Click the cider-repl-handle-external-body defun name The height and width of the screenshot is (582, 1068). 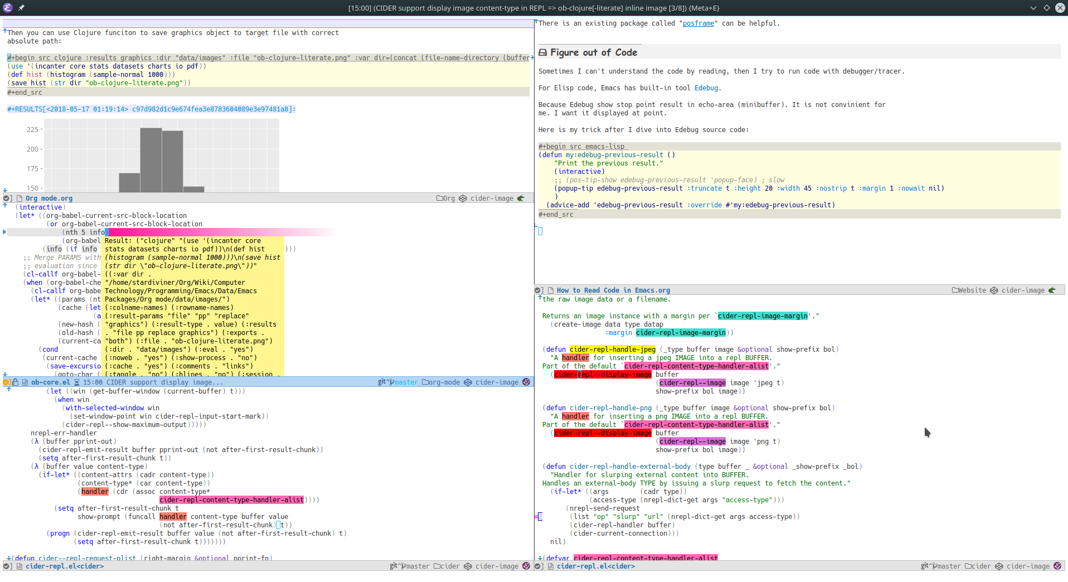coord(630,467)
